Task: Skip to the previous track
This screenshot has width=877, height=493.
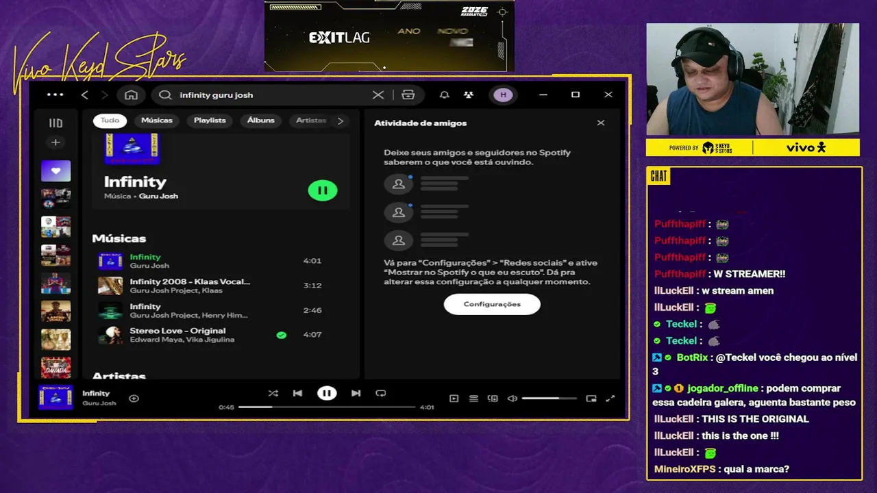Action: [x=297, y=393]
